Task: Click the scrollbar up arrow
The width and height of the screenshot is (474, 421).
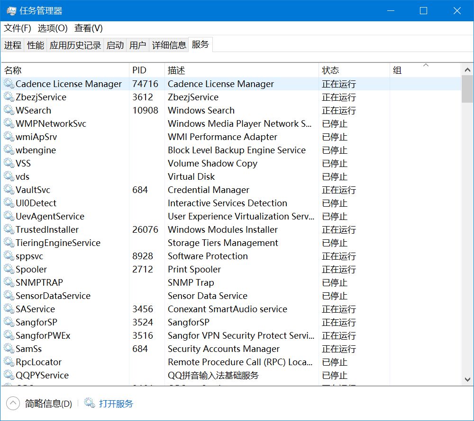Action: click(467, 70)
